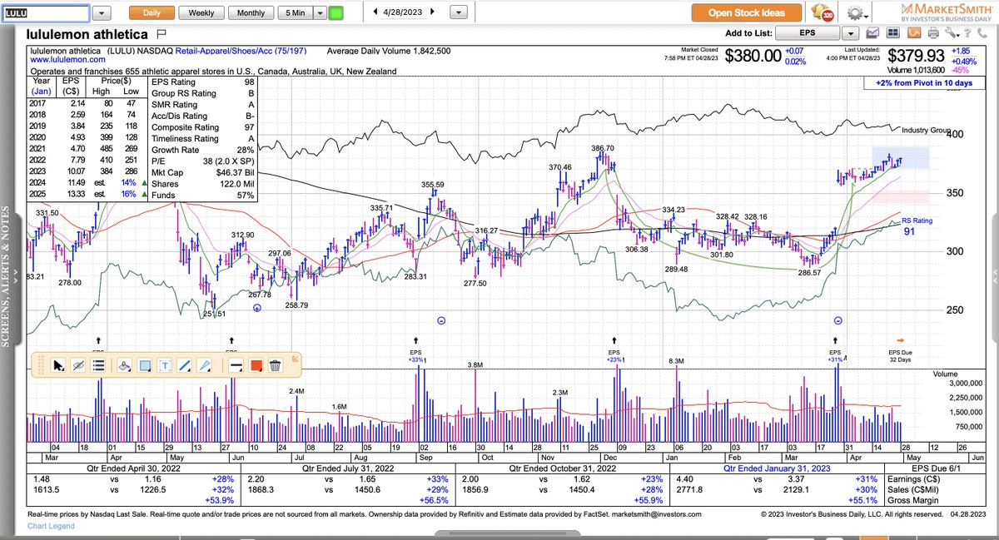Viewport: 999px width, 540px height.
Task: Click the EPS list button
Action: (808, 33)
